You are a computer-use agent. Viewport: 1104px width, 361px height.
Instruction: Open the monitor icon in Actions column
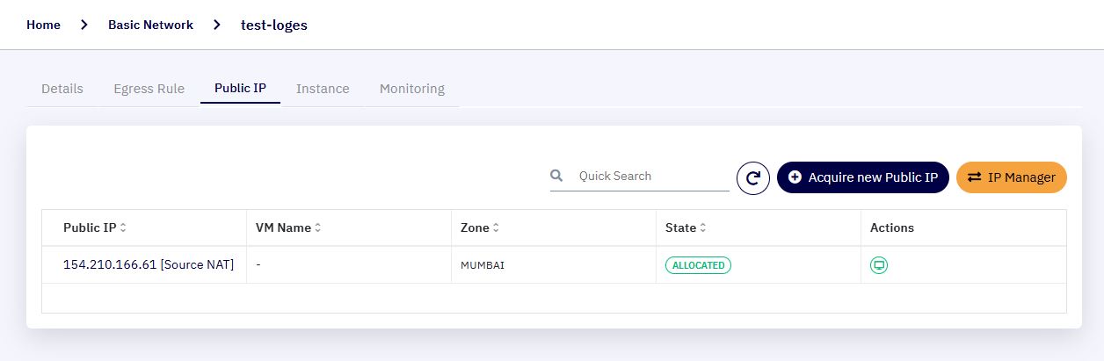[x=878, y=265]
